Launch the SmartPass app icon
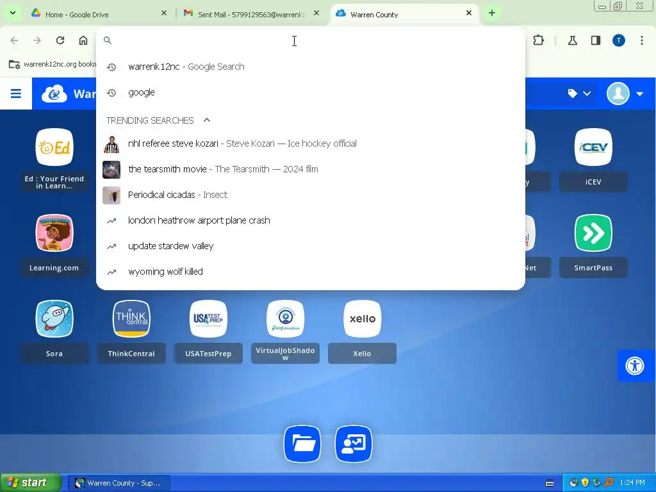Image resolution: width=656 pixels, height=492 pixels. coord(593,233)
